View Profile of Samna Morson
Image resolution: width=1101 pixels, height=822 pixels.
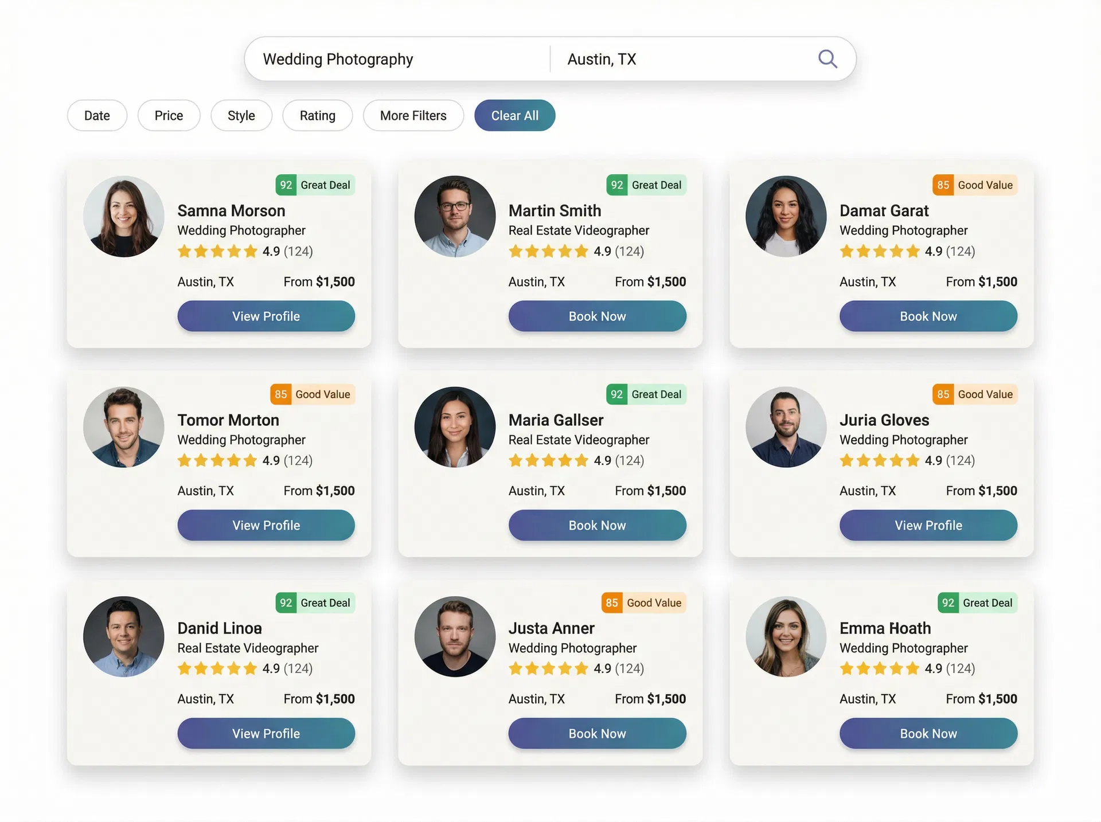click(x=266, y=316)
